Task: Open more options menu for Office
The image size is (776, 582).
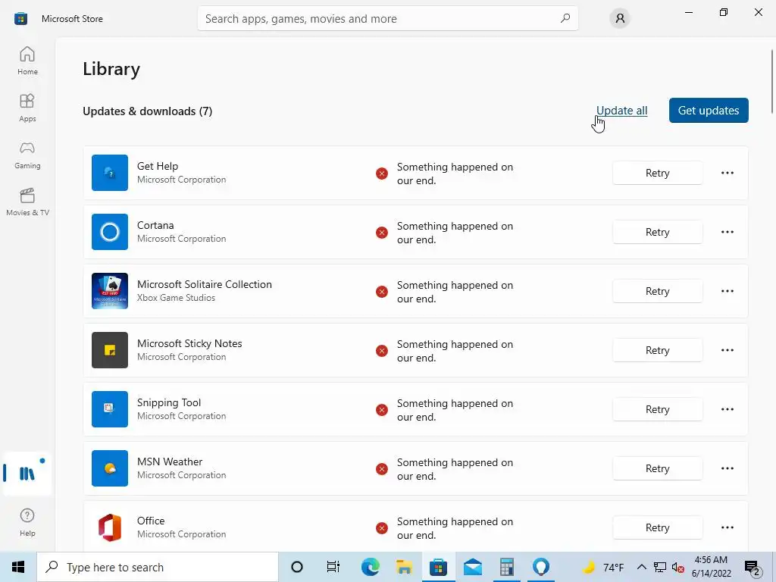Action: point(727,527)
